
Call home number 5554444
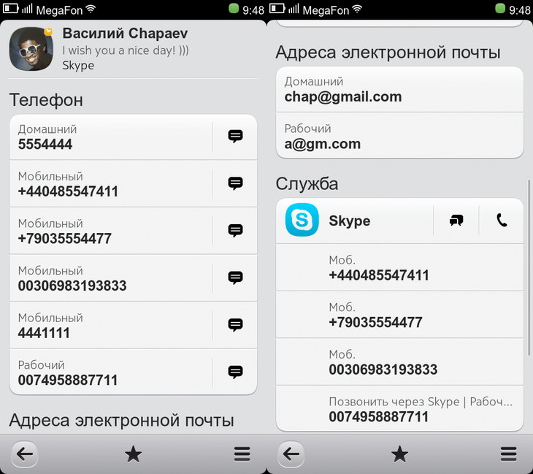[x=111, y=137]
